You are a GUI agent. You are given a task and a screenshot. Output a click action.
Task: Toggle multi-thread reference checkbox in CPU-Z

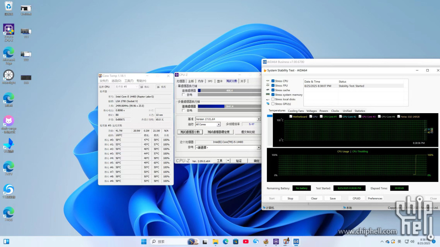coord(183,110)
